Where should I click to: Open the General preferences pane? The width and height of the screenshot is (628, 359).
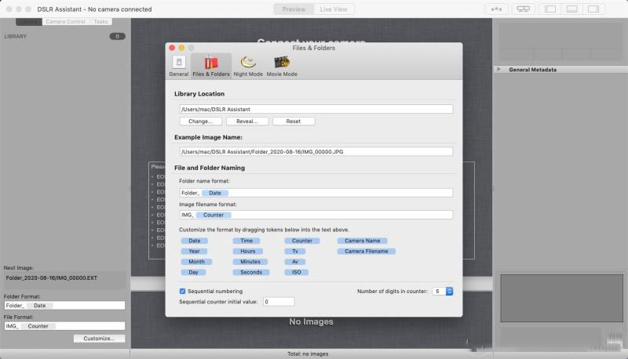[x=179, y=67]
